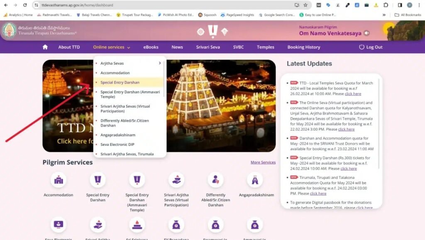
Task: Open Special Entry Darshan (Ammavari Temple) service icon
Action: click(x=137, y=180)
